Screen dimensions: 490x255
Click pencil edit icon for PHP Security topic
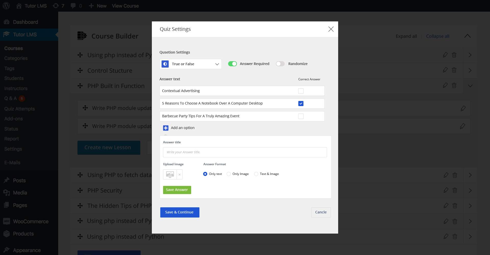point(446,190)
